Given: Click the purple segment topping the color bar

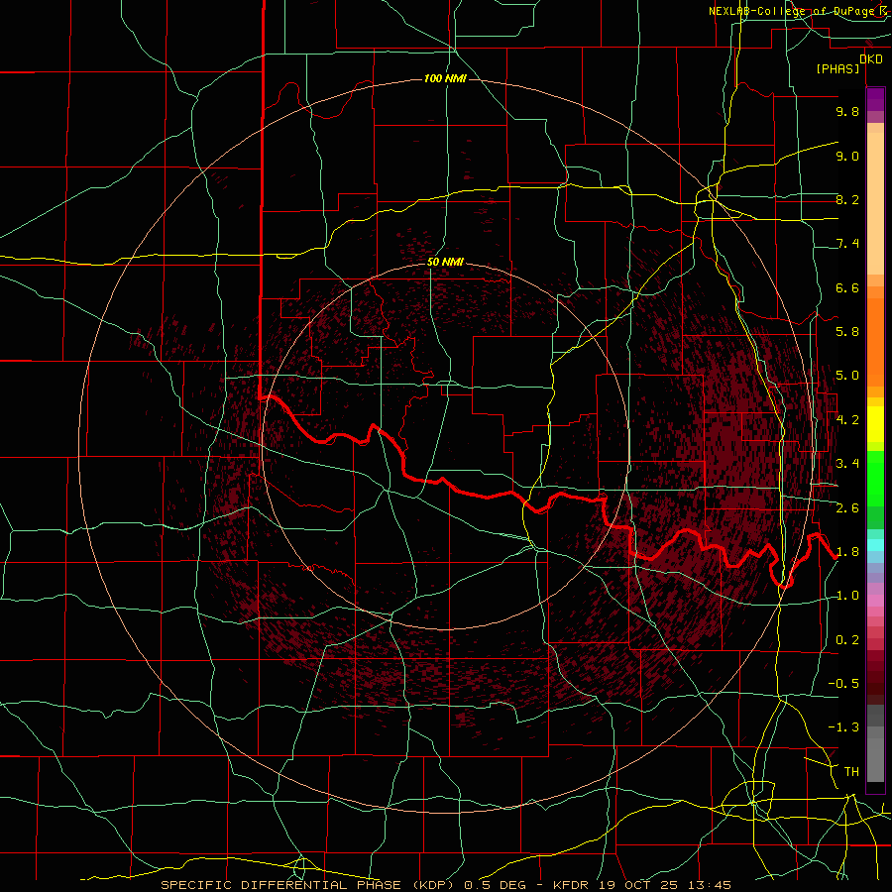Looking at the screenshot, I should [875, 100].
